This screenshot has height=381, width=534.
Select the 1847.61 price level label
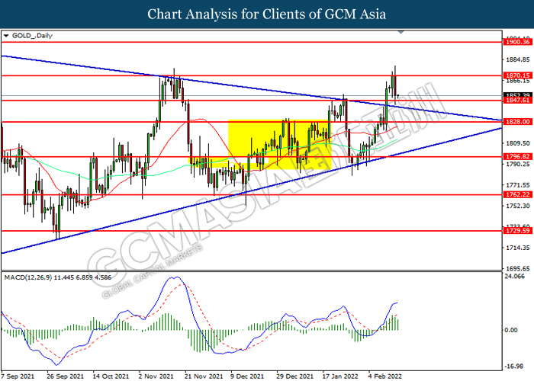(x=518, y=100)
